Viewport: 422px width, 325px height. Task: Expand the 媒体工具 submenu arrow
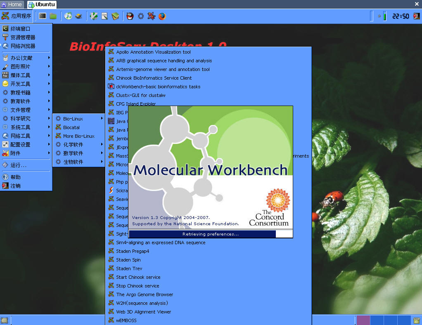tap(49, 75)
